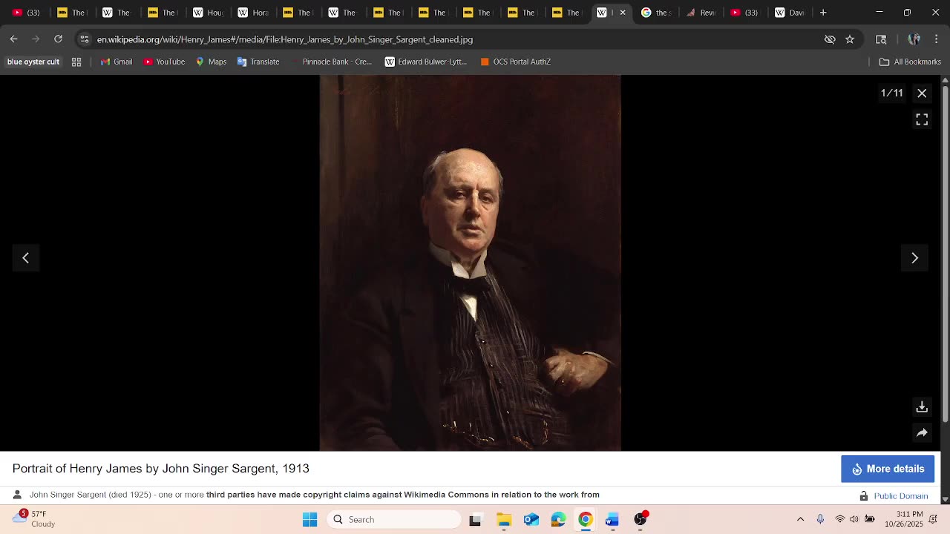950x534 pixels.
Task: Open the Pinnacle Bank bookmark
Action: (330, 62)
